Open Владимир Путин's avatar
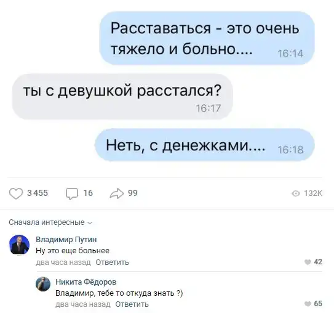The height and width of the screenshot is (313, 334). pos(20,245)
